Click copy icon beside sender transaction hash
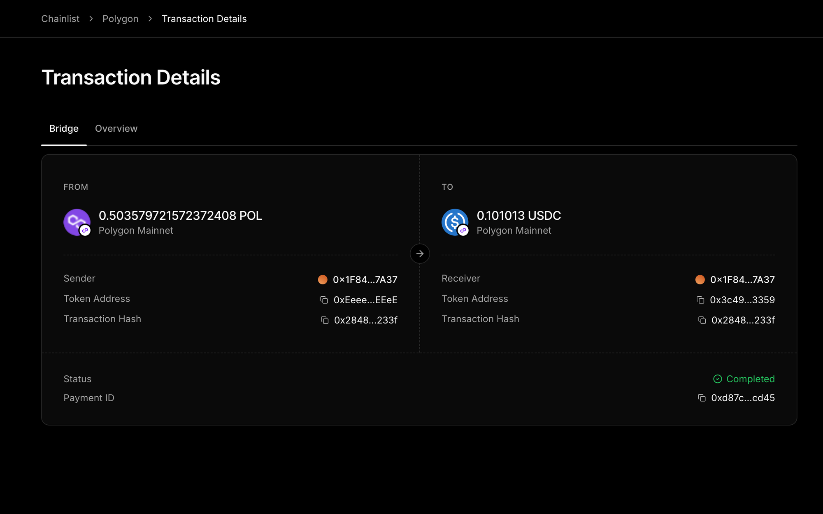 pos(325,320)
